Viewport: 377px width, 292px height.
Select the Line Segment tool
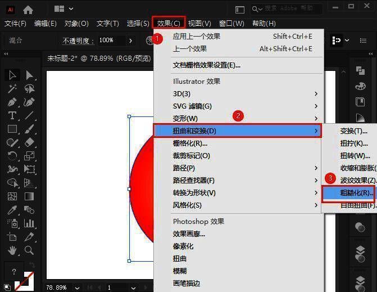(29, 115)
